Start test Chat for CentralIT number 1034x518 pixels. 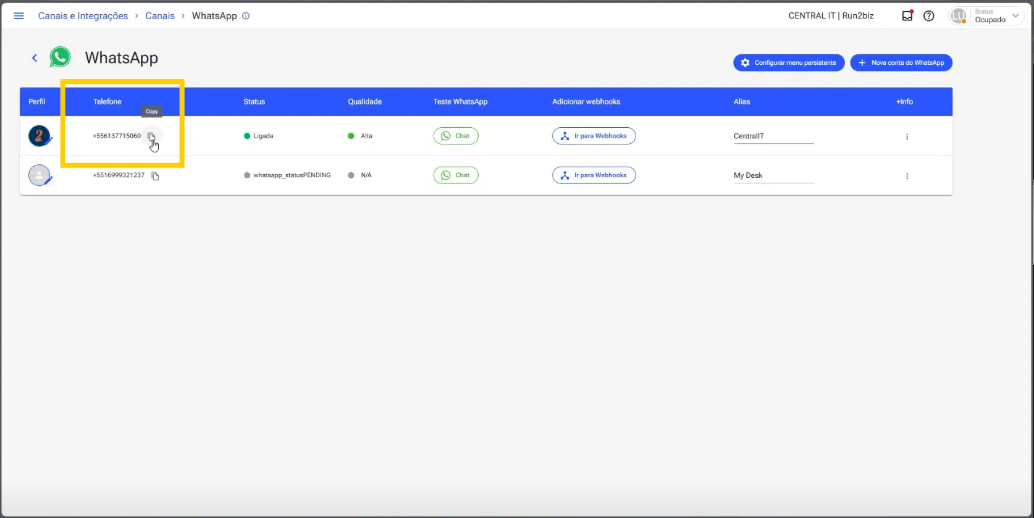pyautogui.click(x=456, y=136)
